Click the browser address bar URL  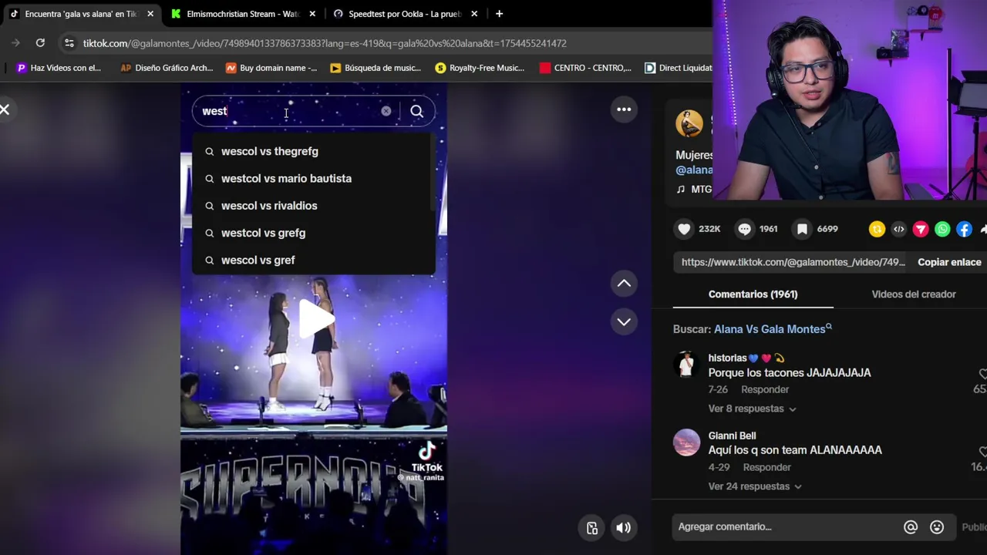tap(325, 43)
